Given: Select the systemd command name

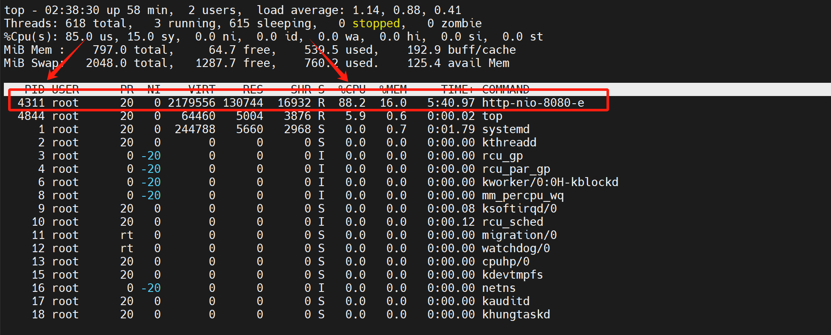Looking at the screenshot, I should coord(506,129).
